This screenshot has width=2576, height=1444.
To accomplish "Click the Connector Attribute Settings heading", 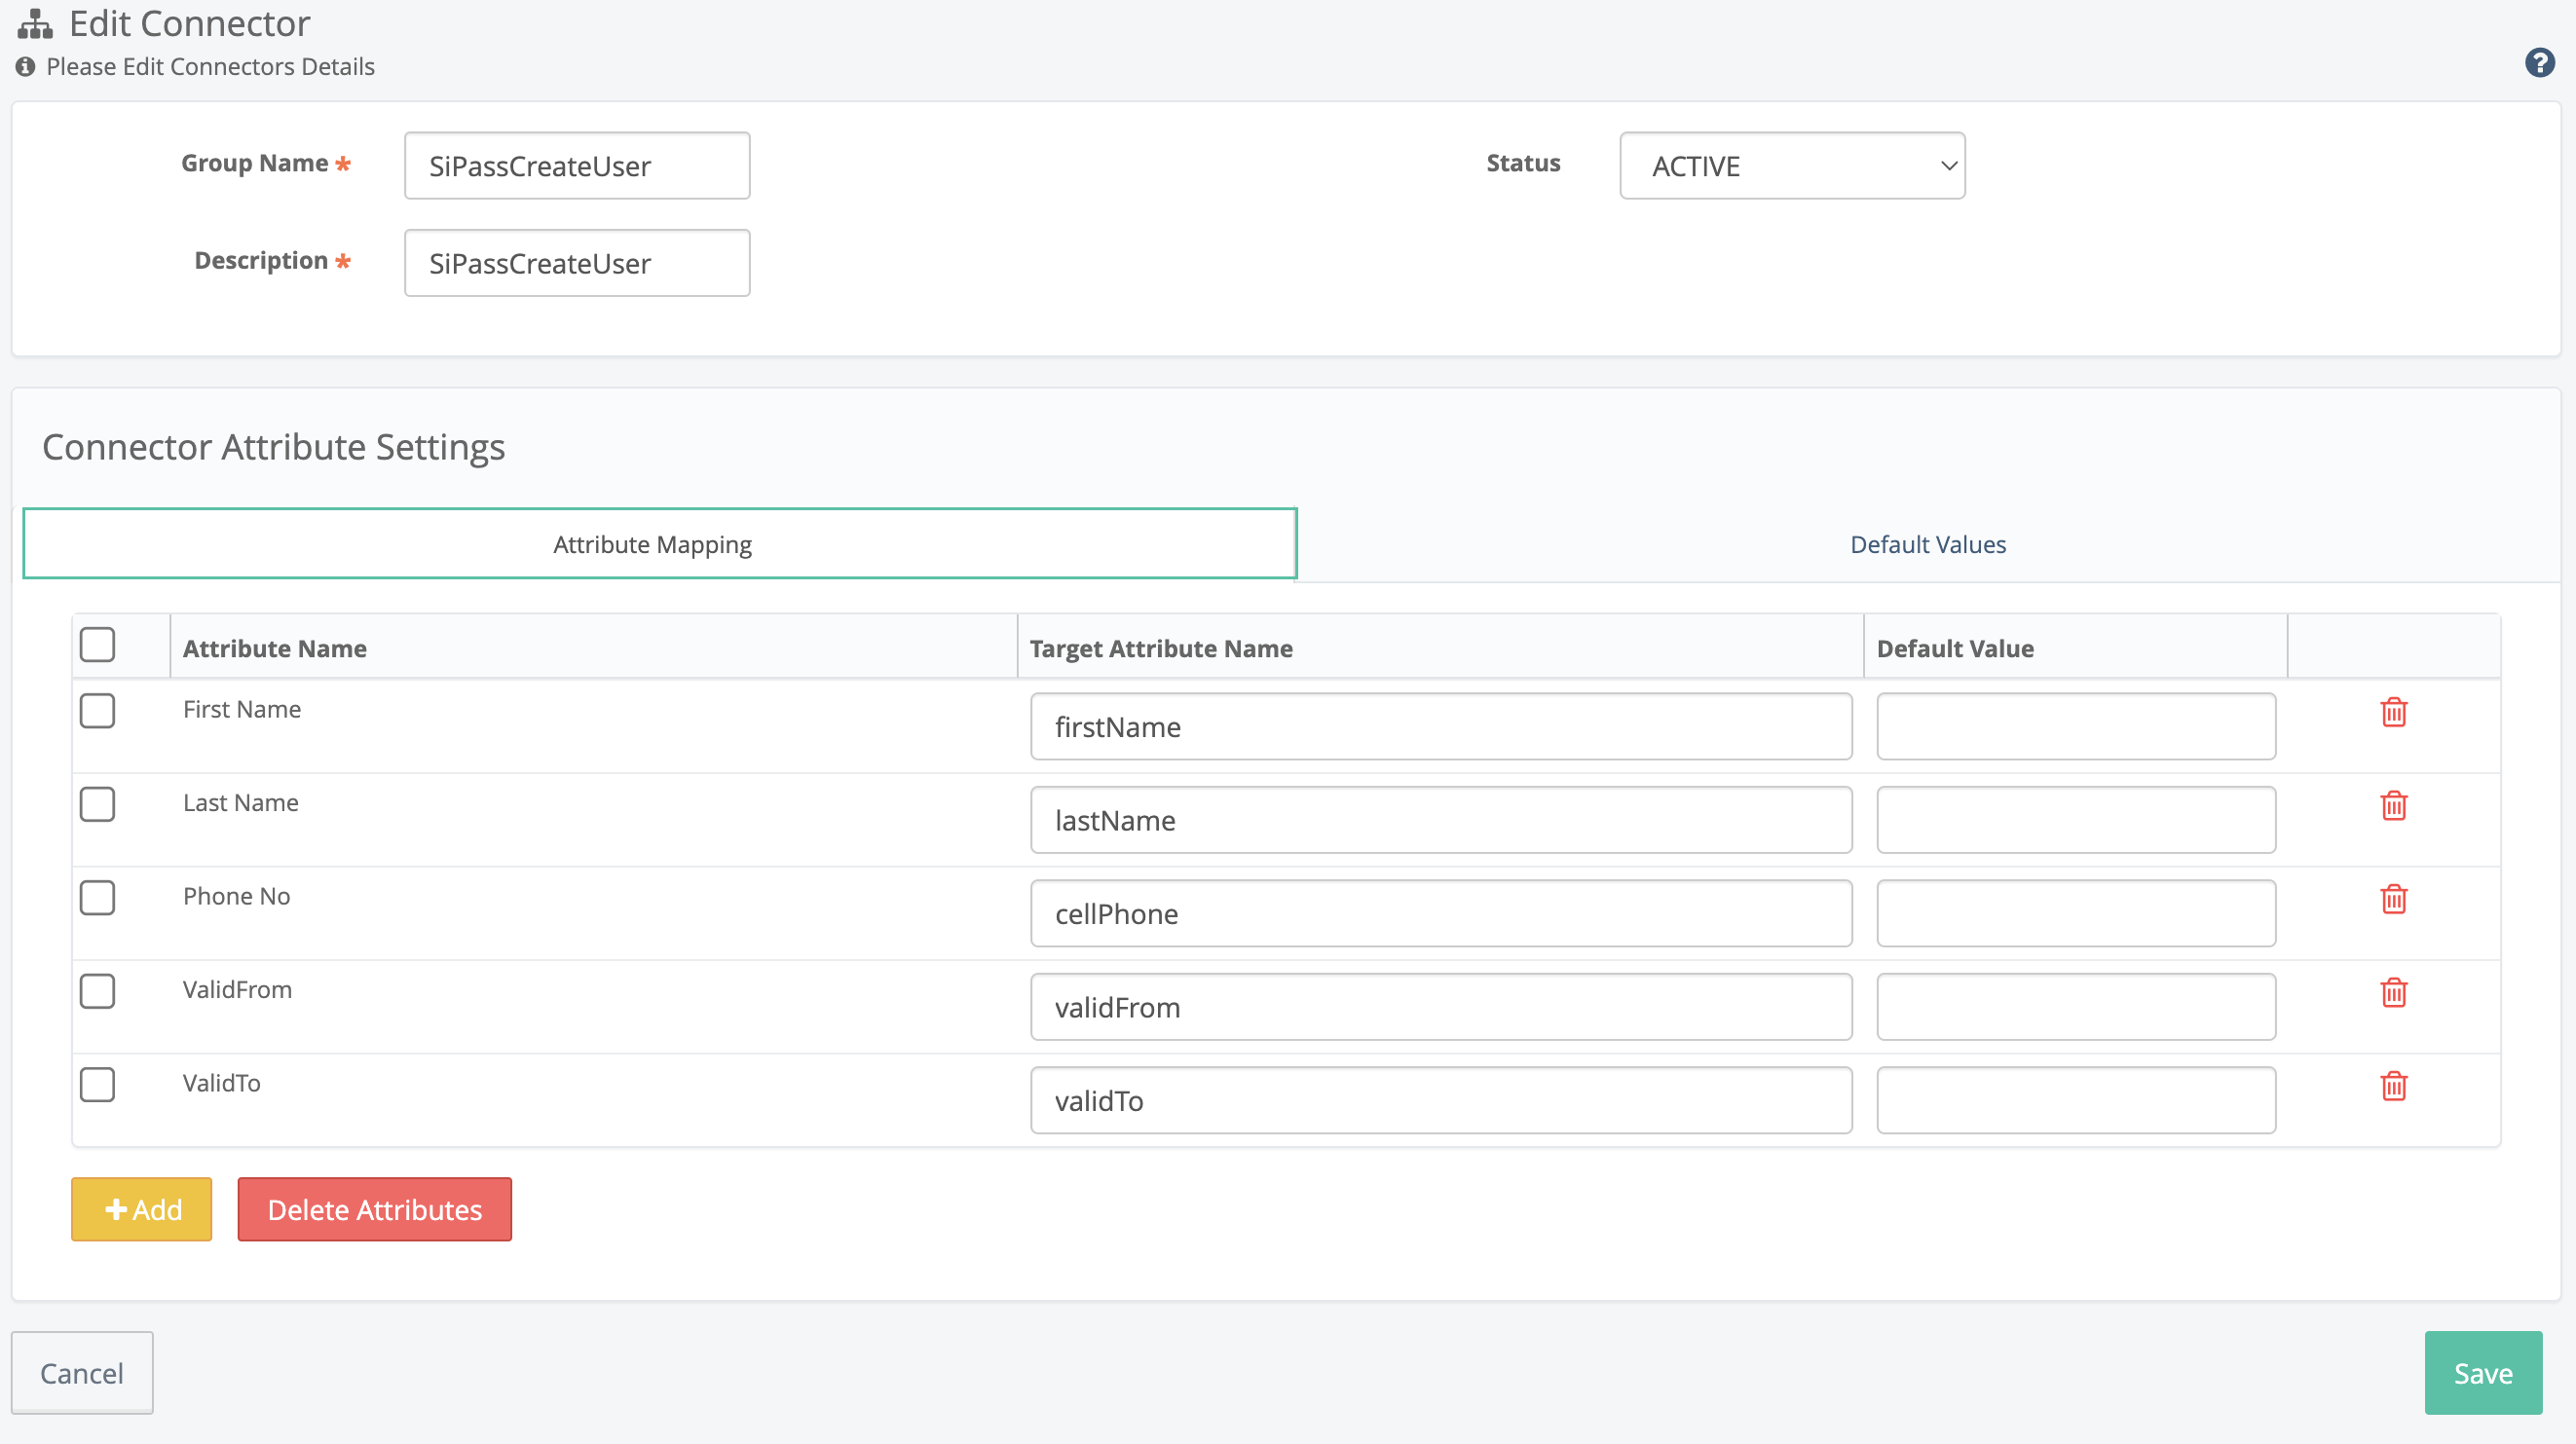I will [274, 447].
